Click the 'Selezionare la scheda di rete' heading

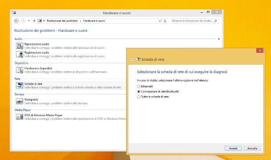point(182,72)
